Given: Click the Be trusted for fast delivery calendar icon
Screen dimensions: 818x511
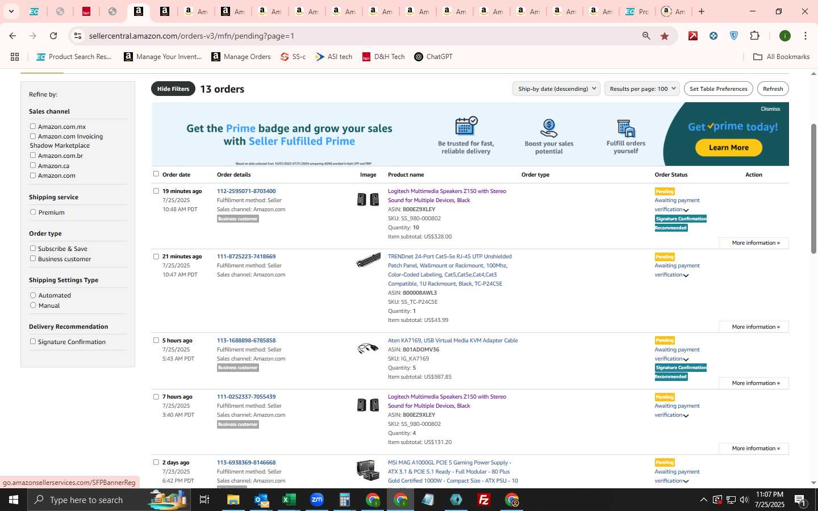Looking at the screenshot, I should pyautogui.click(x=466, y=126).
